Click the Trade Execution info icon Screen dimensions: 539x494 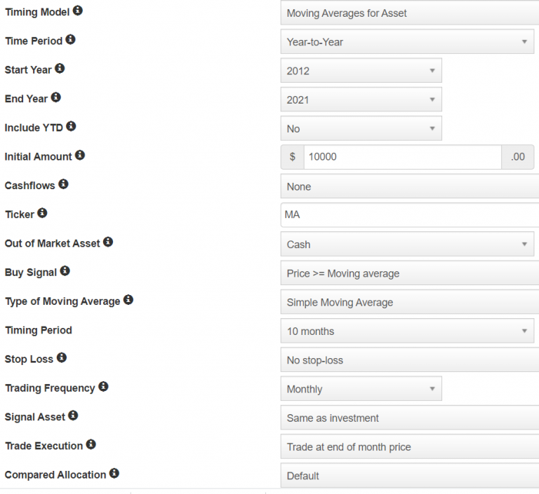(91, 444)
